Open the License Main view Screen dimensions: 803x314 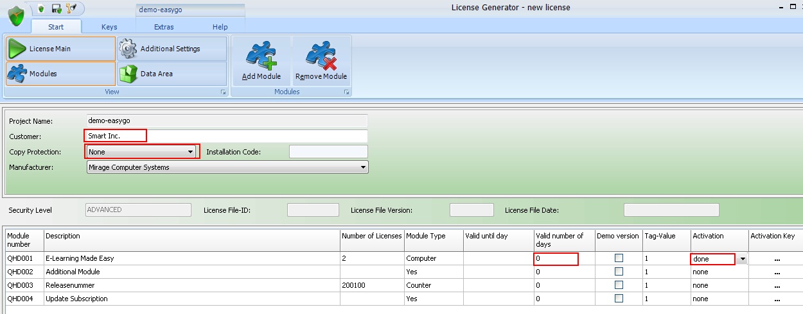60,49
